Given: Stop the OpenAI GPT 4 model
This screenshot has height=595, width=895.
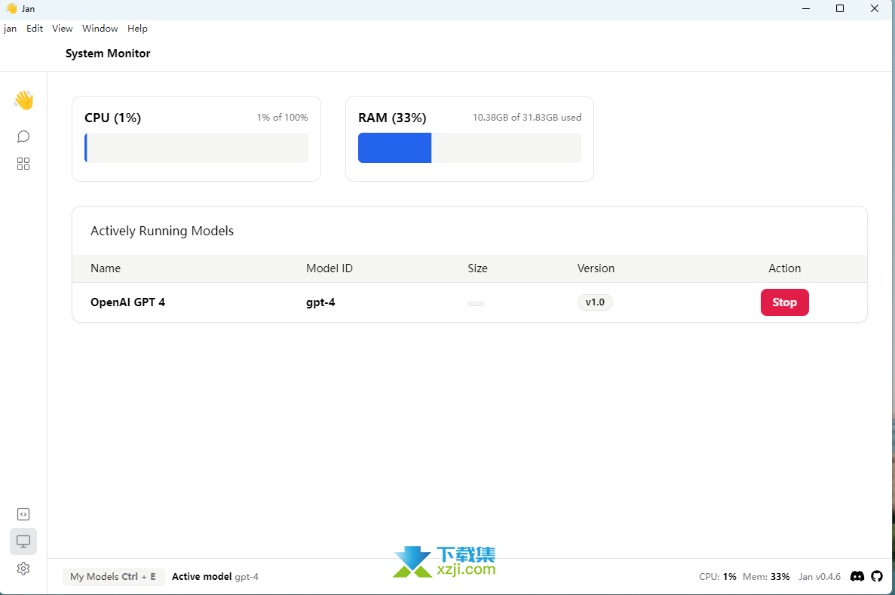Looking at the screenshot, I should [784, 302].
